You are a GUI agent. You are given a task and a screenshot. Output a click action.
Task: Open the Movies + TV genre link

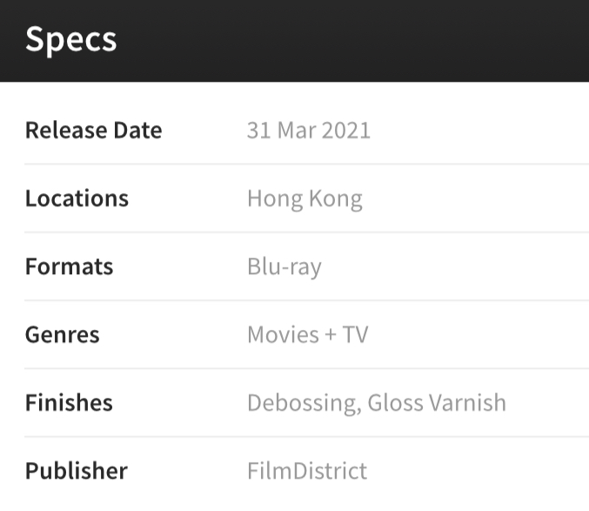coord(308,334)
